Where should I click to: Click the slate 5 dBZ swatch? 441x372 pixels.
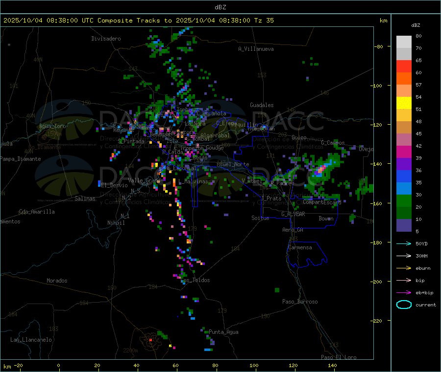point(404,225)
